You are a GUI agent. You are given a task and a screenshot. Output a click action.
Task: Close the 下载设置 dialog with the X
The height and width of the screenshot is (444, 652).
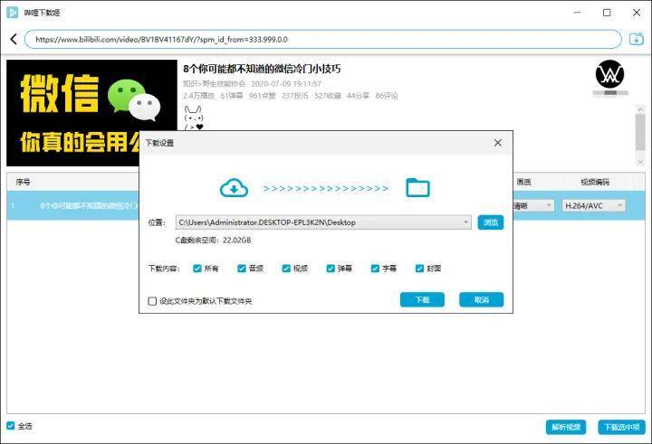[497, 143]
